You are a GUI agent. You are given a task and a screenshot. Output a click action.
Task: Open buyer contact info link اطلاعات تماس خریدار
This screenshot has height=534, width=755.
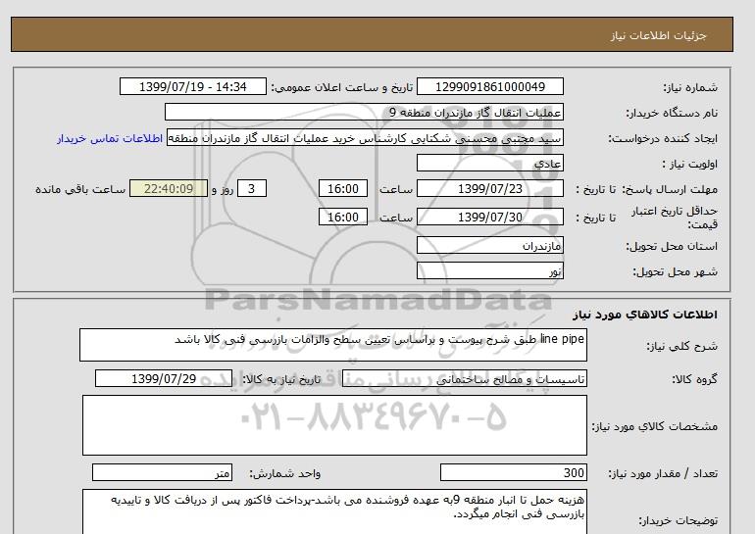tap(109, 138)
